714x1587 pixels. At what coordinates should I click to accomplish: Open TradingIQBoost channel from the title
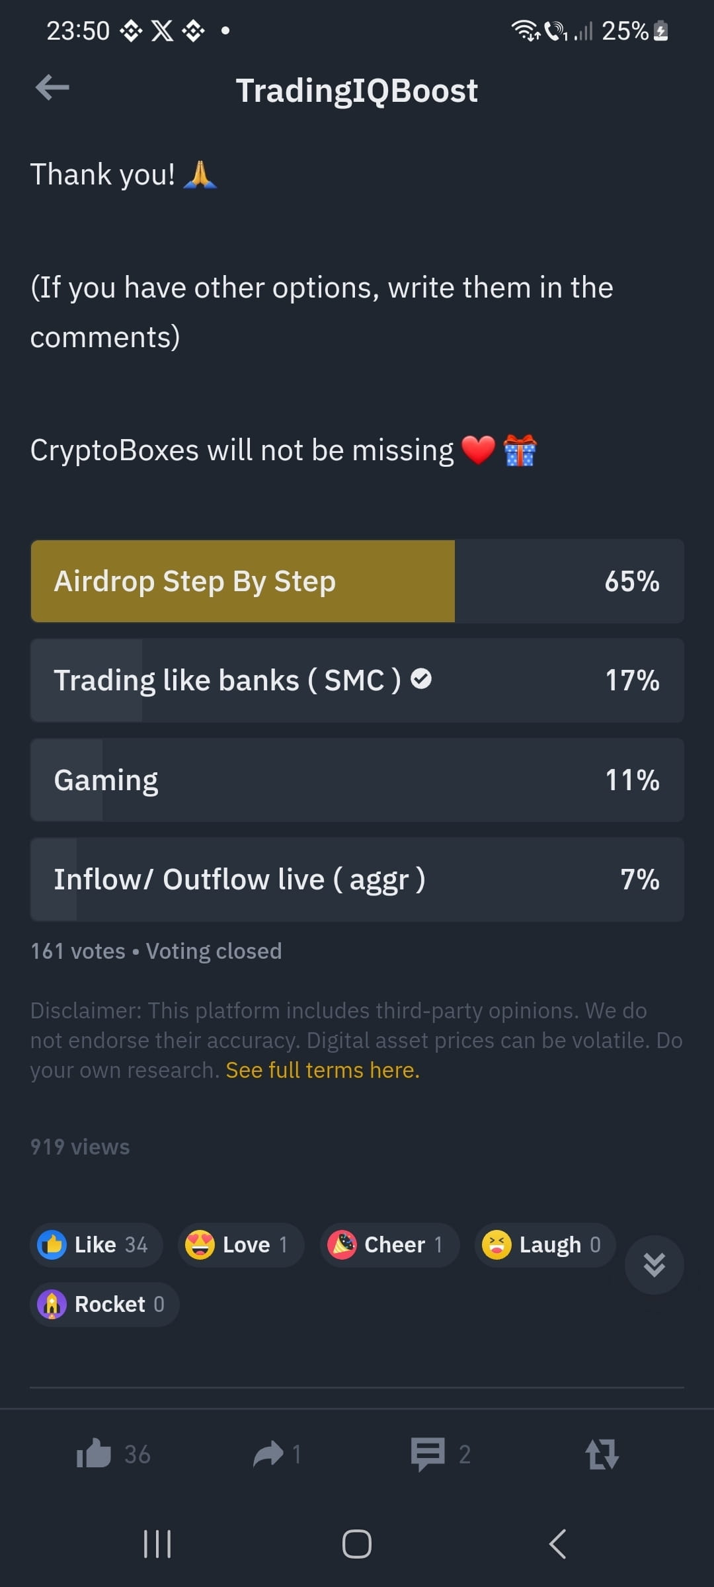tap(357, 90)
